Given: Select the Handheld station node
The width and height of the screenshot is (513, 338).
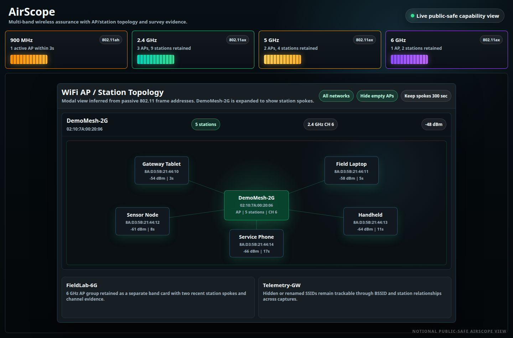Looking at the screenshot, I should point(370,221).
